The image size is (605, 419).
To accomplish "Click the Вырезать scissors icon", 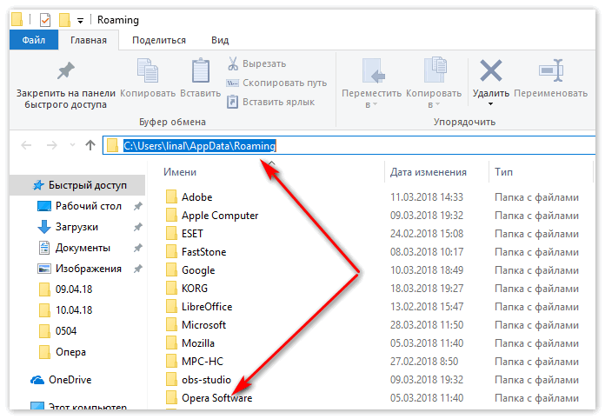I will (233, 63).
